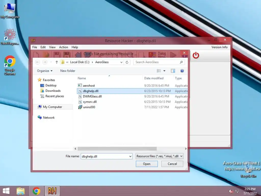This screenshot has width=261, height=196.
Task: Open the Windows Start button
Action: click(6, 191)
